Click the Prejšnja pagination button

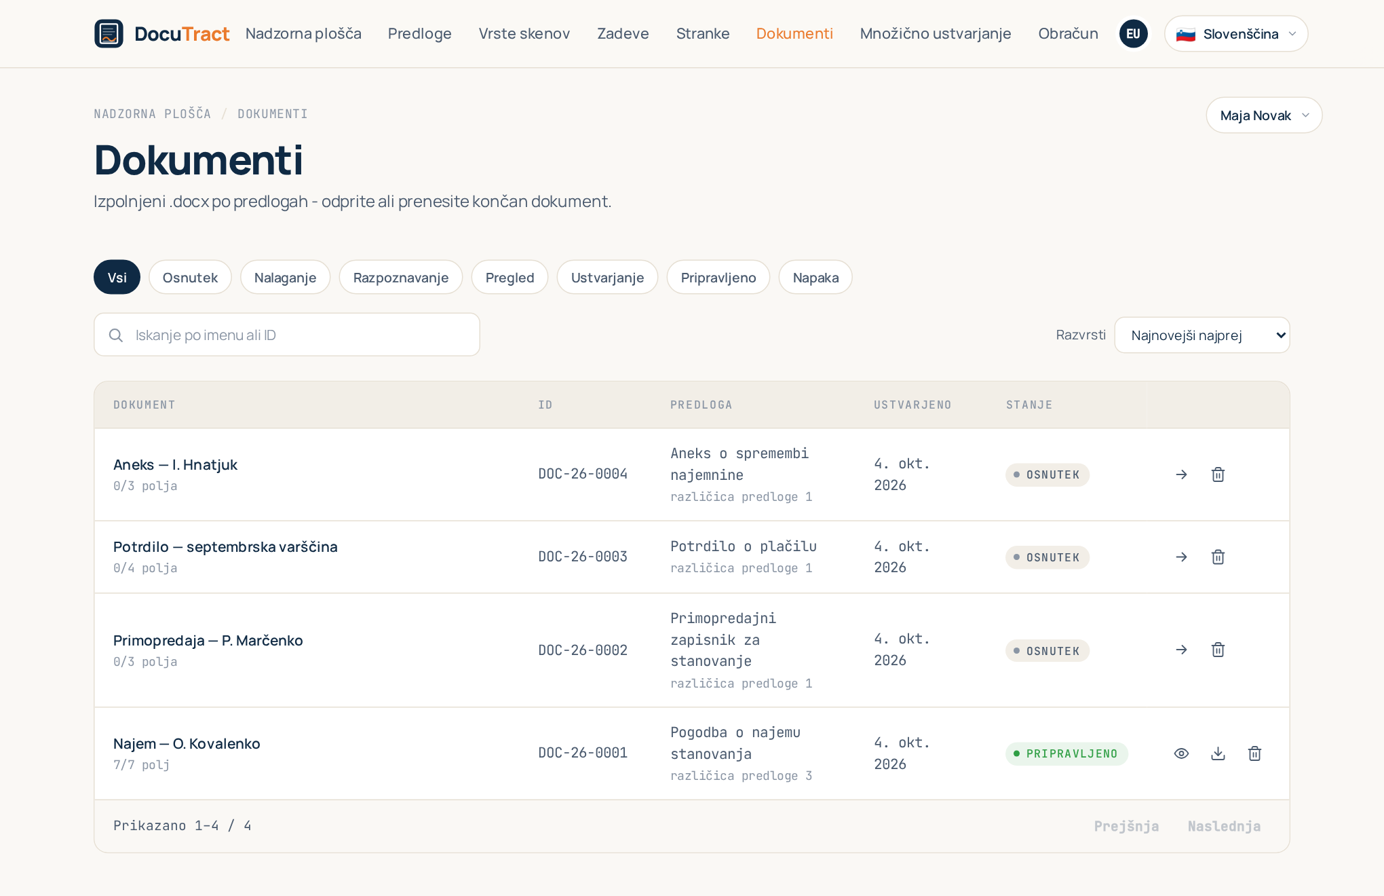click(1126, 826)
